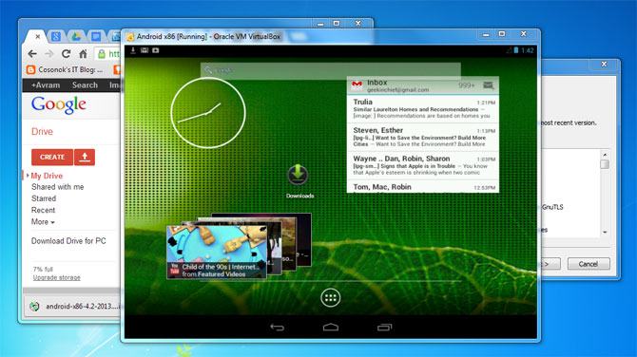Open the Wayne .. Dan, Robin, Sharon email
The width and height of the screenshot is (637, 357).
pyautogui.click(x=422, y=165)
